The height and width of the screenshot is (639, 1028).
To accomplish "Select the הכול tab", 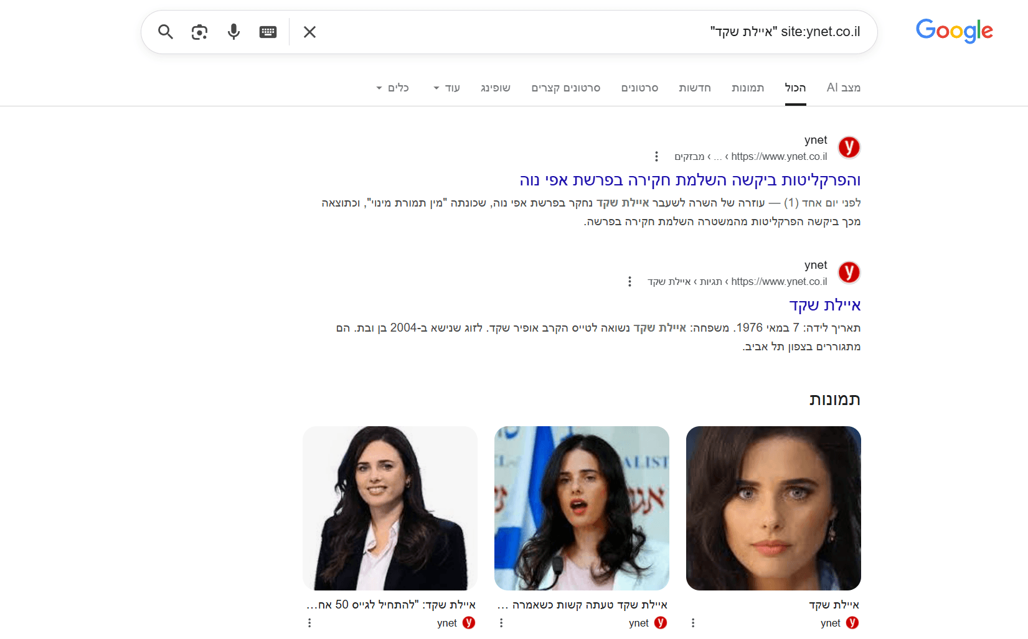I will [795, 88].
